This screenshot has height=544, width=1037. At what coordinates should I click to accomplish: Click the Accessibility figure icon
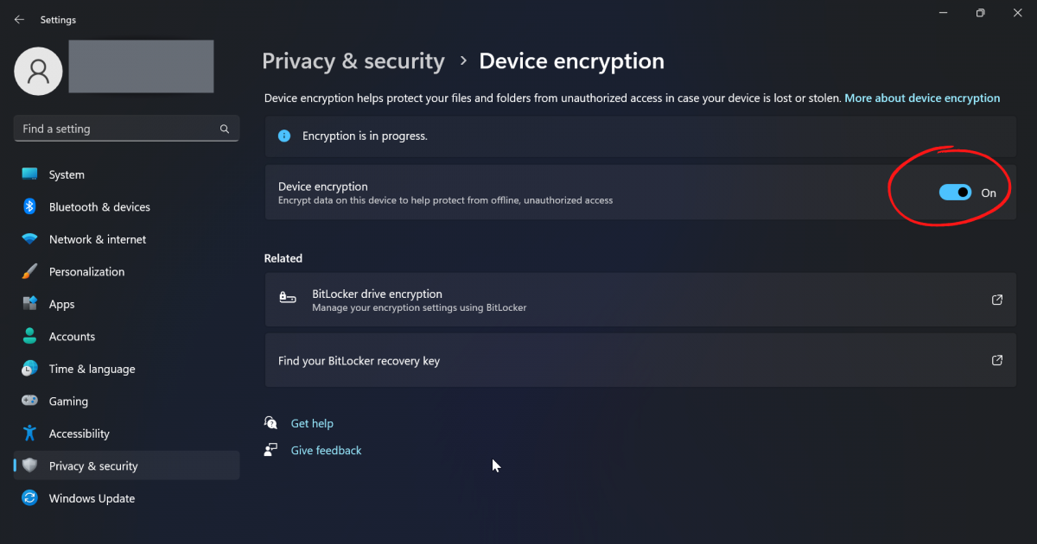point(30,433)
